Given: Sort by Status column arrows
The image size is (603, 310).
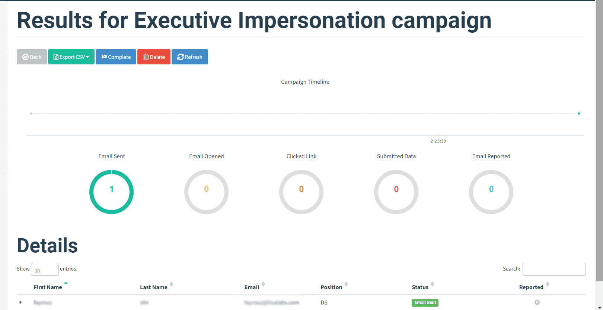Looking at the screenshot, I should coord(433,285).
